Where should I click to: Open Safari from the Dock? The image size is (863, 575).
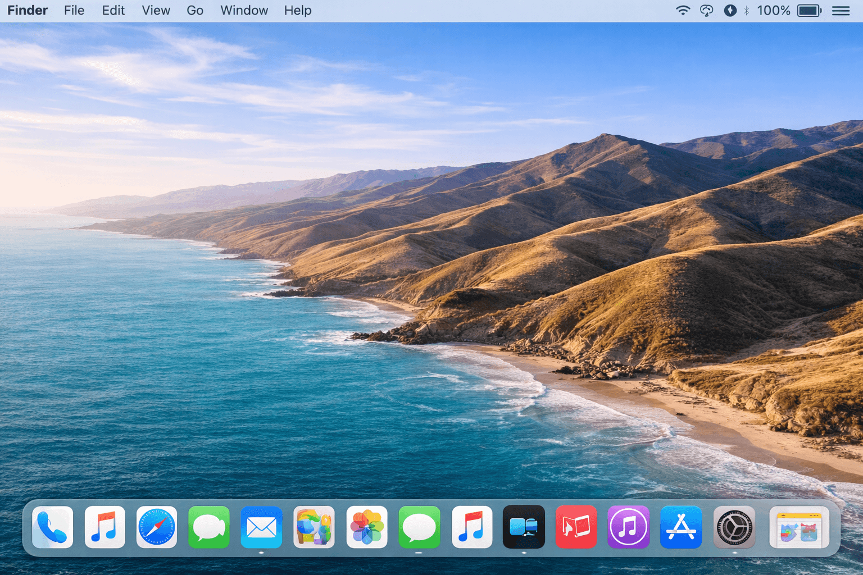tap(157, 527)
